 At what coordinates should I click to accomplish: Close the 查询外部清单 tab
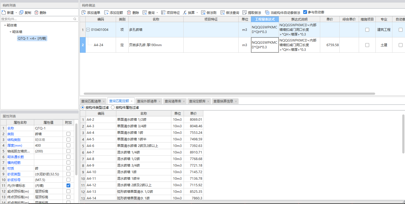click(160, 101)
